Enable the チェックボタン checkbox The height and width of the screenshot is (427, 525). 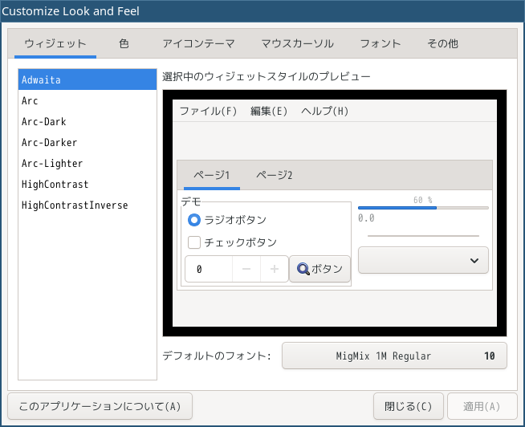pos(194,242)
